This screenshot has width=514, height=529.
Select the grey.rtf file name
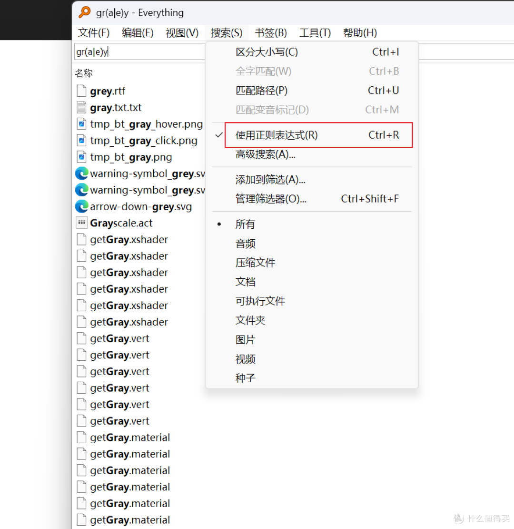click(108, 91)
